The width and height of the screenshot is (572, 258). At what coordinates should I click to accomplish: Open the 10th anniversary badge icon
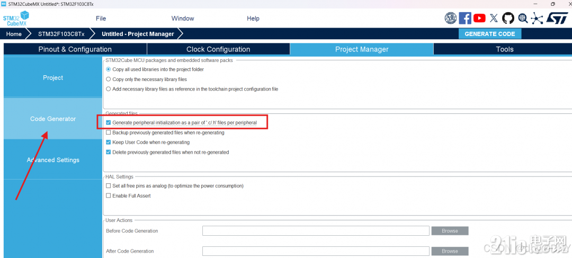pyautogui.click(x=451, y=18)
